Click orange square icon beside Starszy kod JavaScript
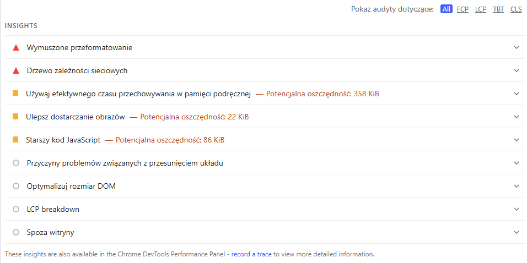Viewport: 527px width, 263px height. pos(15,140)
